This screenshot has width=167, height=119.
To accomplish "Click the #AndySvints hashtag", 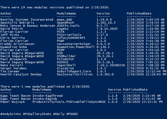I will click(x=11, y=114).
